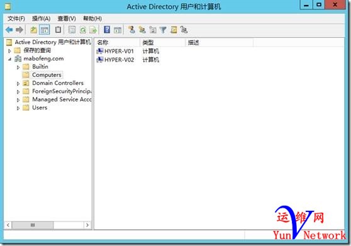Click HYPER-V02 computer icon
Image resolution: width=351 pixels, height=246 pixels.
(x=99, y=60)
